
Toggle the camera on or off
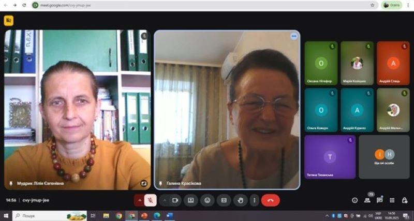(175, 200)
